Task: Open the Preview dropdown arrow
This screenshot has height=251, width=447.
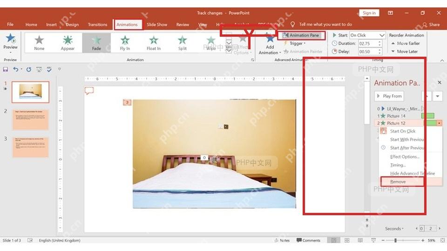Action: click(11, 53)
